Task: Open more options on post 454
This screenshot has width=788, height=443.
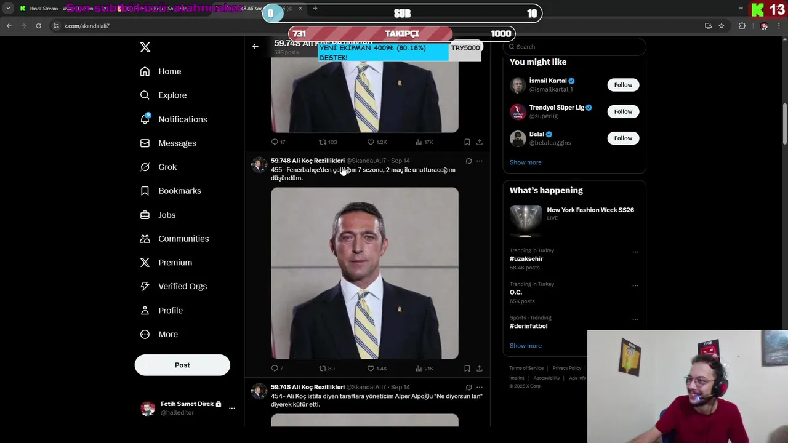Action: (x=480, y=388)
